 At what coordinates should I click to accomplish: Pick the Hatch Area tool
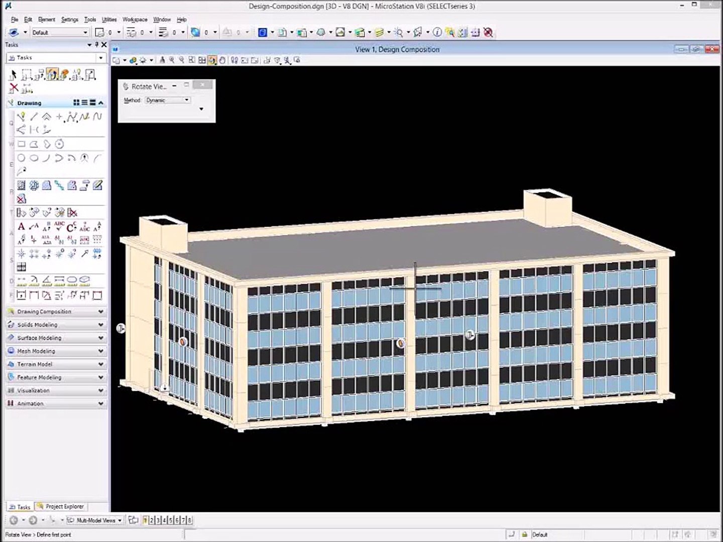(x=21, y=186)
